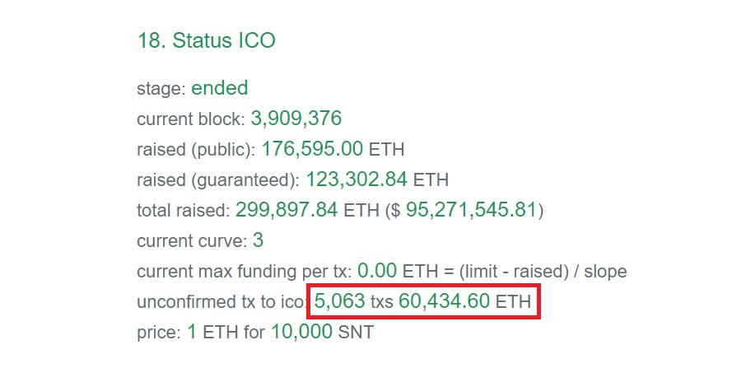732x368 pixels.
Task: Click the "stage:" label
Action: (x=161, y=89)
